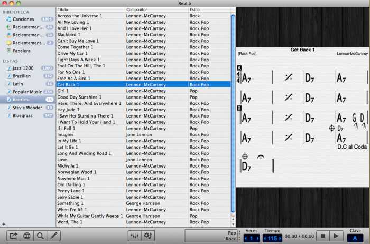Stop playback with the stop button

(323, 236)
